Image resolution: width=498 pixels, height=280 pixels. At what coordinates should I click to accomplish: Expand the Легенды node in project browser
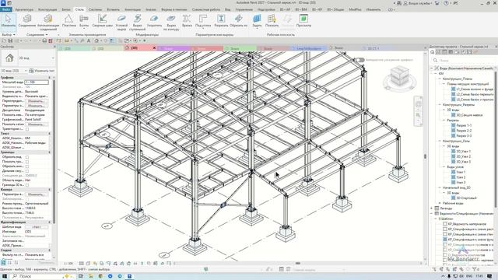coord(432,208)
